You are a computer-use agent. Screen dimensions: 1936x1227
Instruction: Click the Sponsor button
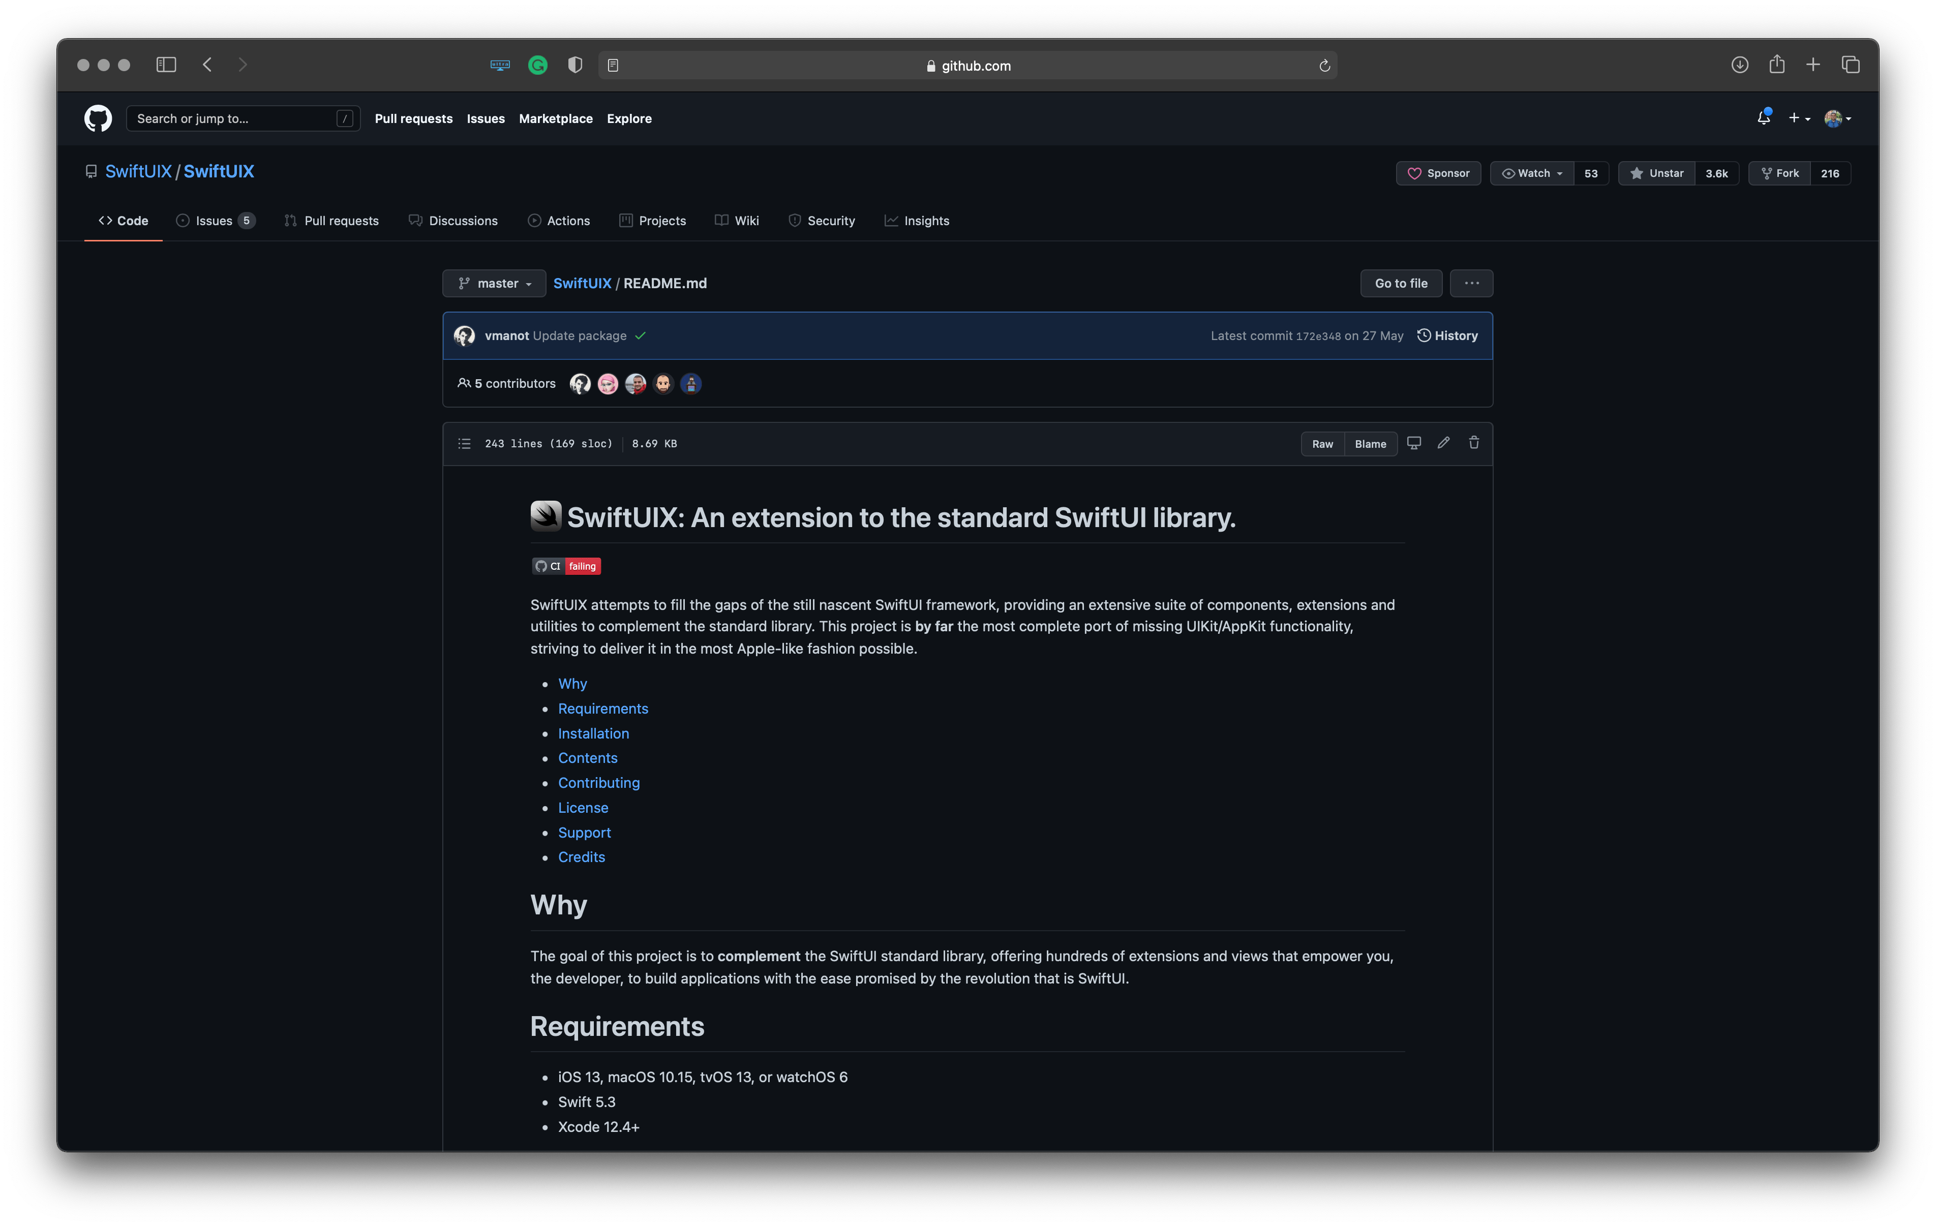[1438, 173]
